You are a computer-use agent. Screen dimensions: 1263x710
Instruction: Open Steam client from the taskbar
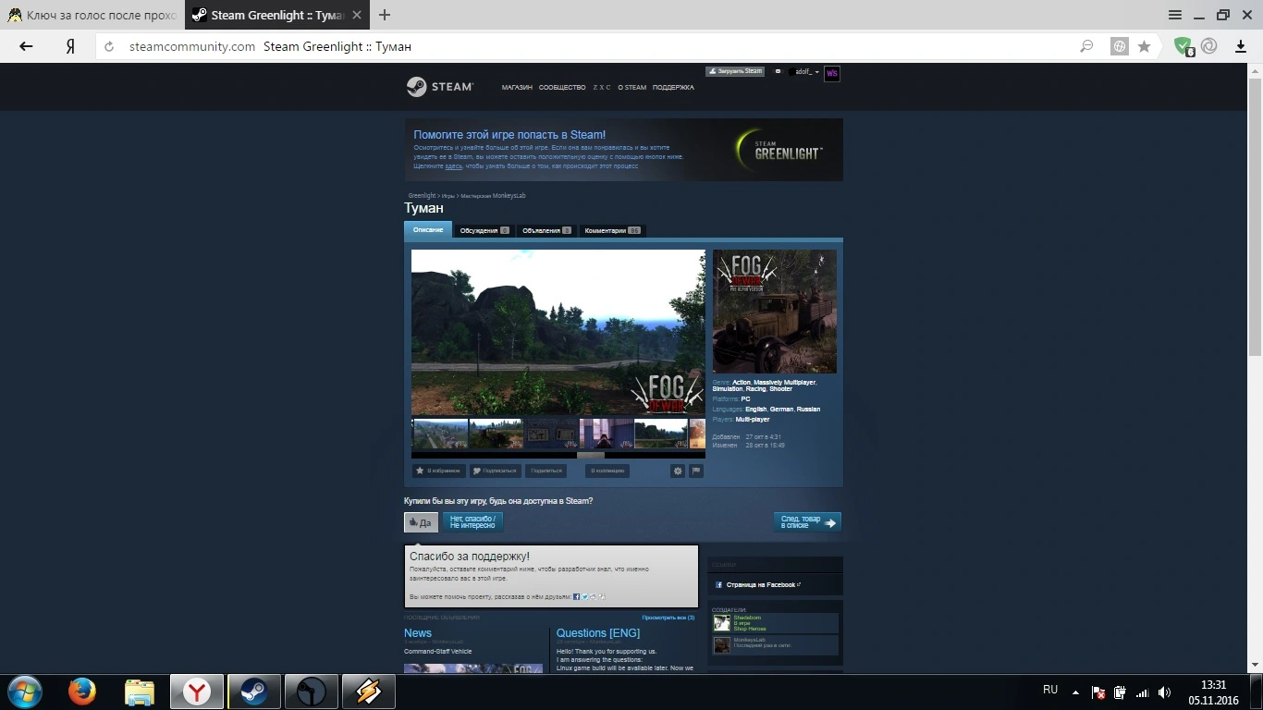(253, 692)
